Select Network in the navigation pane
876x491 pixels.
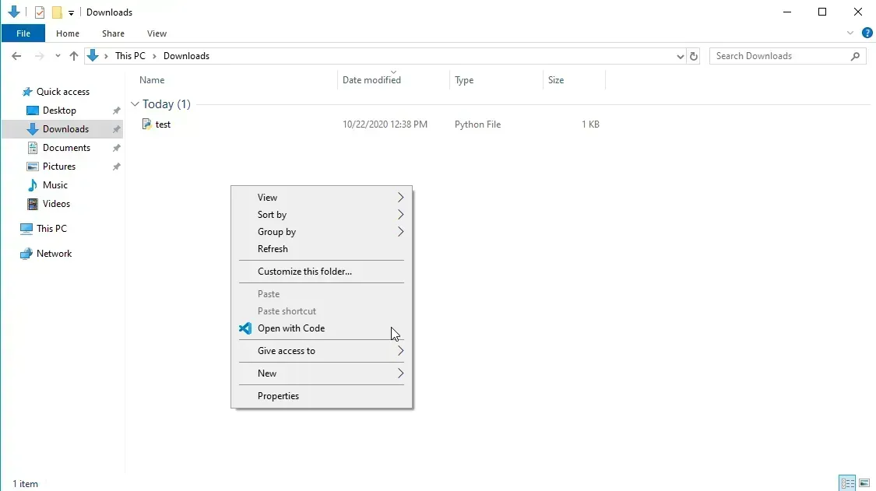point(54,254)
